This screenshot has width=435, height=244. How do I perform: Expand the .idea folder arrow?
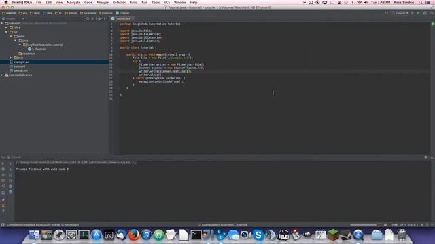[x=7, y=28]
